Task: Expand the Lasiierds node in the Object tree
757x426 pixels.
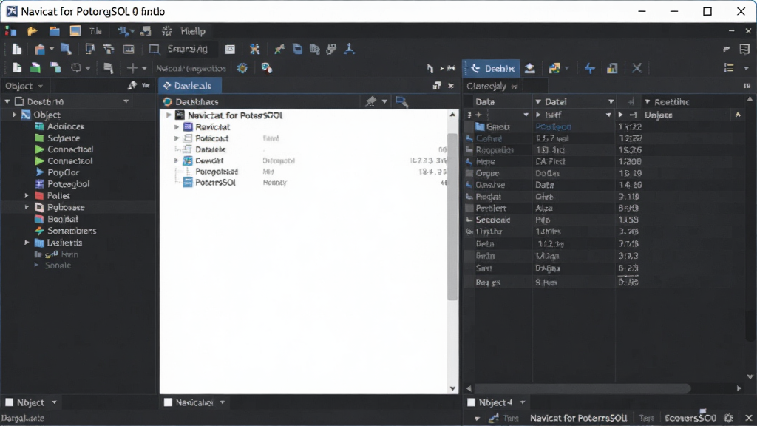Action: coord(27,243)
